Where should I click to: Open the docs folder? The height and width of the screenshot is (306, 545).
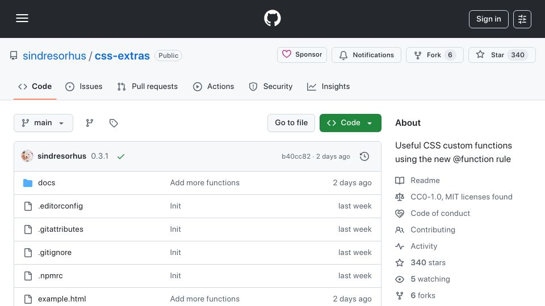47,183
